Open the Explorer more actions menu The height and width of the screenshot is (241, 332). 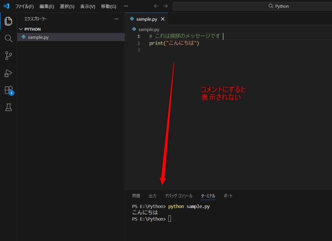click(116, 19)
